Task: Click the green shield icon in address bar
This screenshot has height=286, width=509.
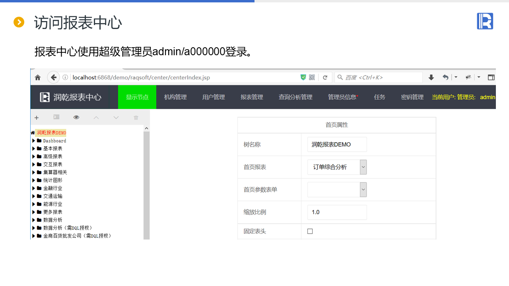Action: (303, 77)
